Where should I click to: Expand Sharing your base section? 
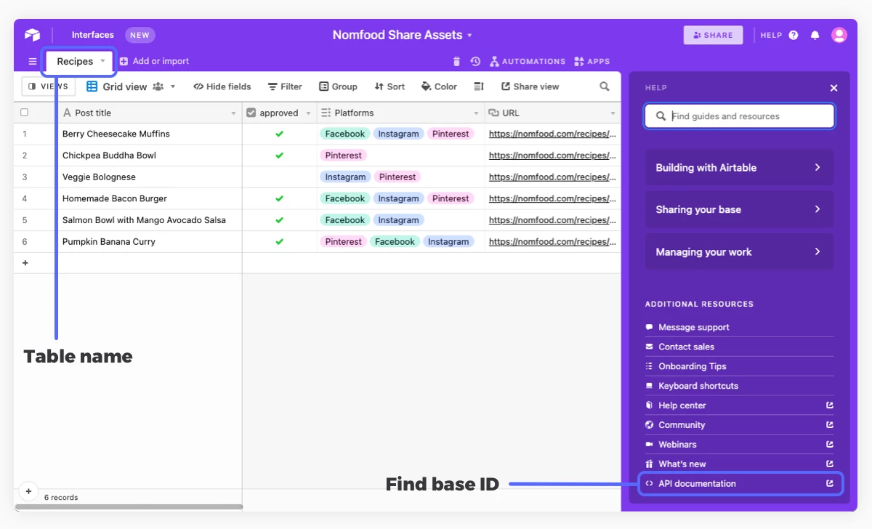tap(739, 209)
